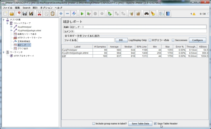Click the Remote stop all icon

(117, 14)
